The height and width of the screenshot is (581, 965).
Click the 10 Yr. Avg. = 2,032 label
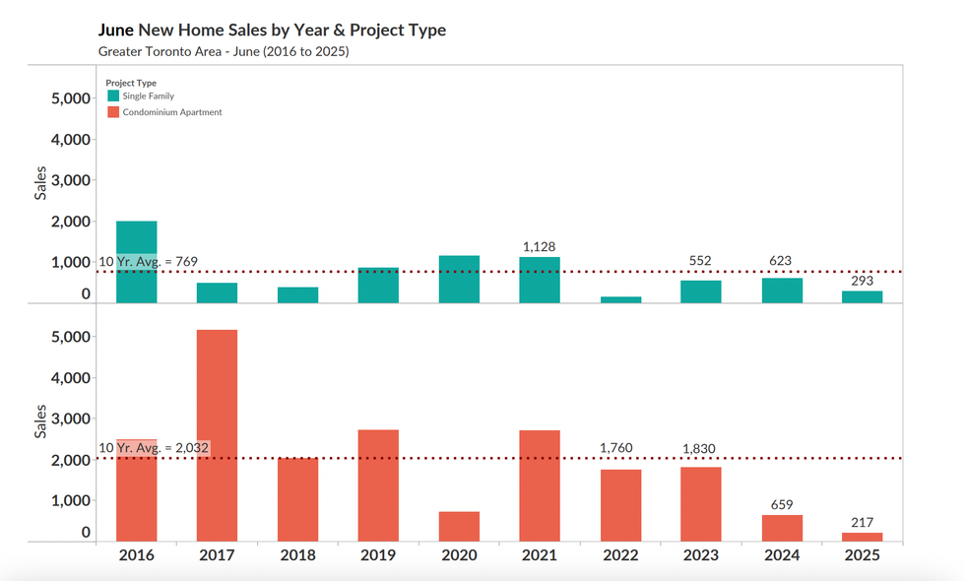153,448
